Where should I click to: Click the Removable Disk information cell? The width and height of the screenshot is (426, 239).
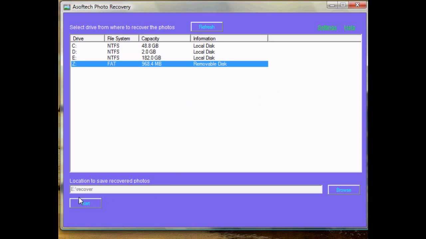(210, 64)
